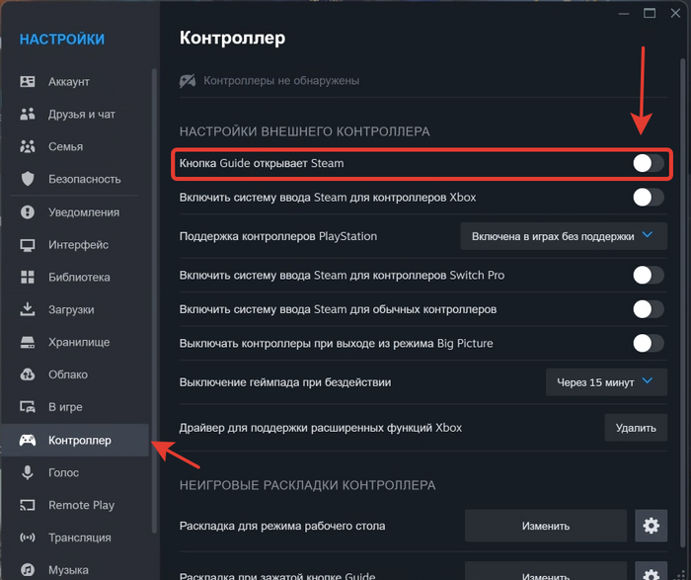Toggle 'Кнопка Guide открывает Steam' switch
This screenshot has width=691, height=580.
pos(649,163)
